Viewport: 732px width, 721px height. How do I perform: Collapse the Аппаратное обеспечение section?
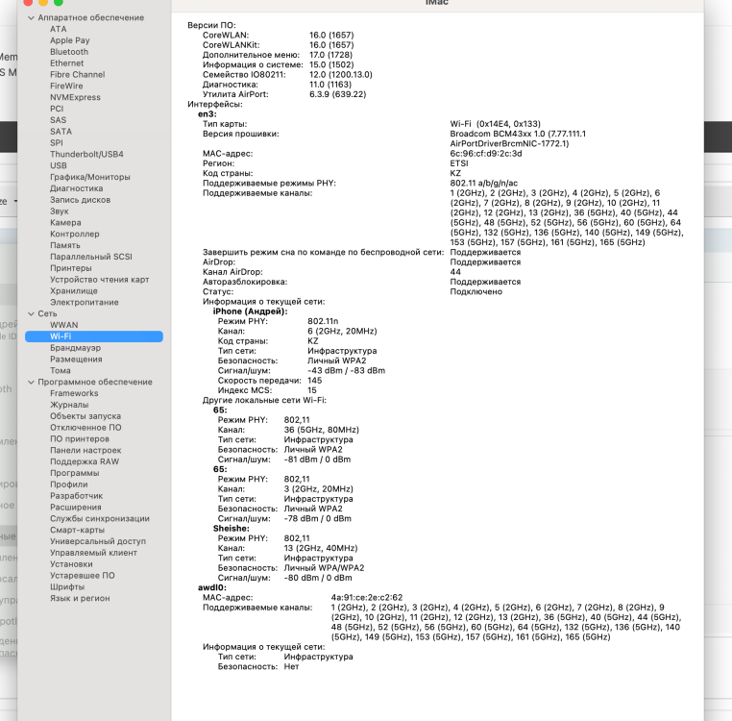32,17
